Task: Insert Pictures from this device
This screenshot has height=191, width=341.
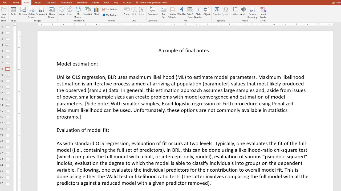Action: (x=23, y=11)
